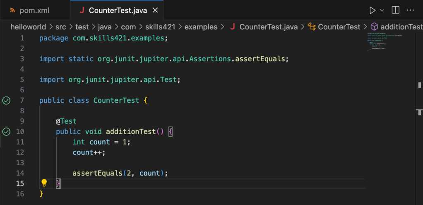The width and height of the screenshot is (423, 205).
Task: Click line number 14 in the gutter
Action: point(20,173)
